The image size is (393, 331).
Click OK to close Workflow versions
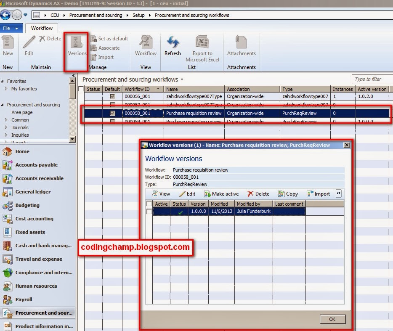[332, 319]
